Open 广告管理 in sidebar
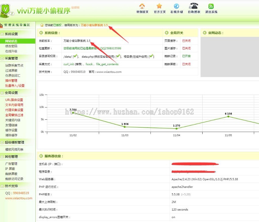 point(11,164)
